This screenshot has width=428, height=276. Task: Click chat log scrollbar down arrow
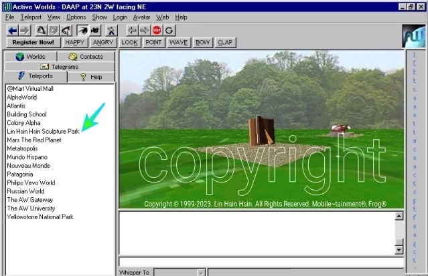click(x=399, y=249)
